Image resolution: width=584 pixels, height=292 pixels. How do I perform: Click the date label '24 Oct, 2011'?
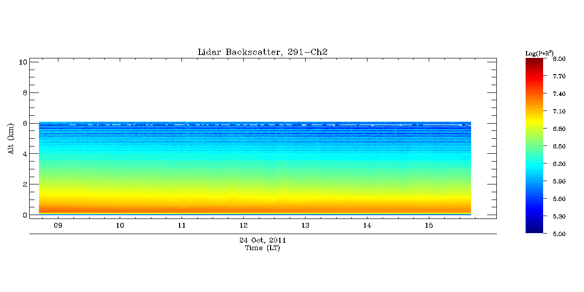pyautogui.click(x=262, y=240)
